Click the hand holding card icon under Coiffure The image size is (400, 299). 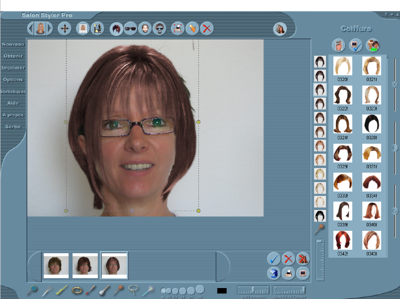[x=338, y=45]
